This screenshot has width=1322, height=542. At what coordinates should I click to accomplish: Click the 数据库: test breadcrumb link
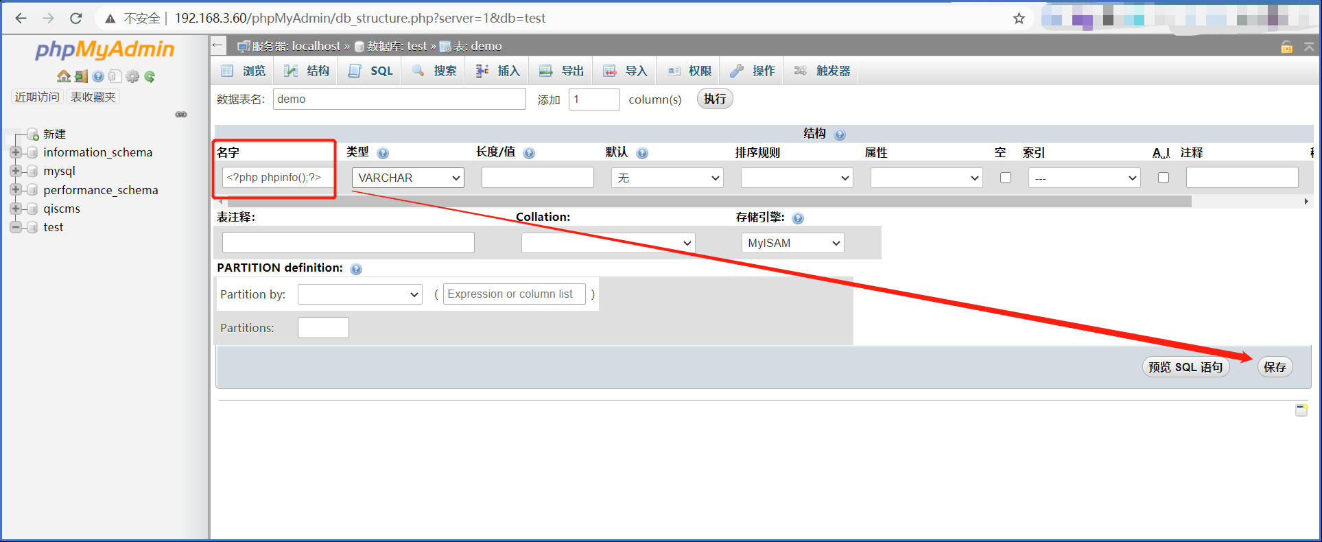click(397, 46)
